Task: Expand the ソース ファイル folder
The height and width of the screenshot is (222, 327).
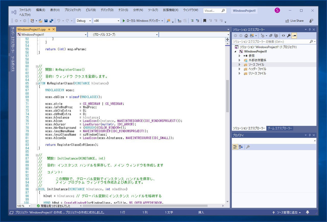Action: click(239, 65)
